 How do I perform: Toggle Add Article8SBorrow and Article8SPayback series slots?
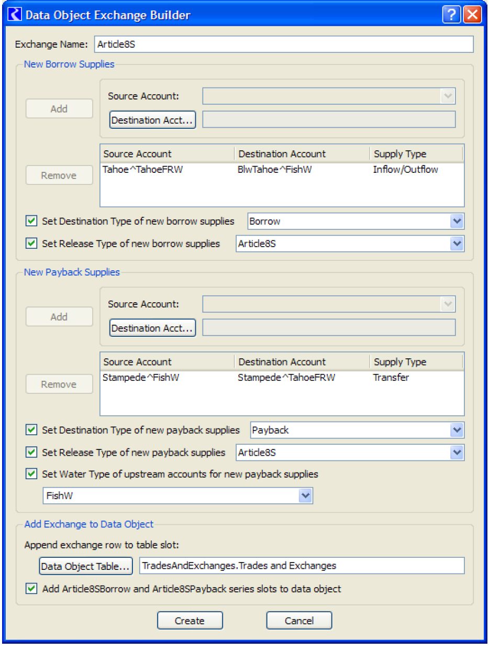pyautogui.click(x=31, y=589)
